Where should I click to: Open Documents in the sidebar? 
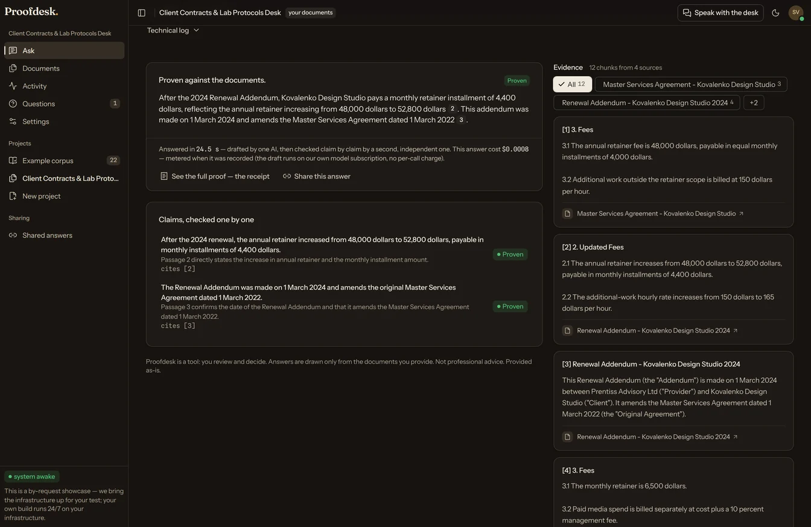click(65, 68)
